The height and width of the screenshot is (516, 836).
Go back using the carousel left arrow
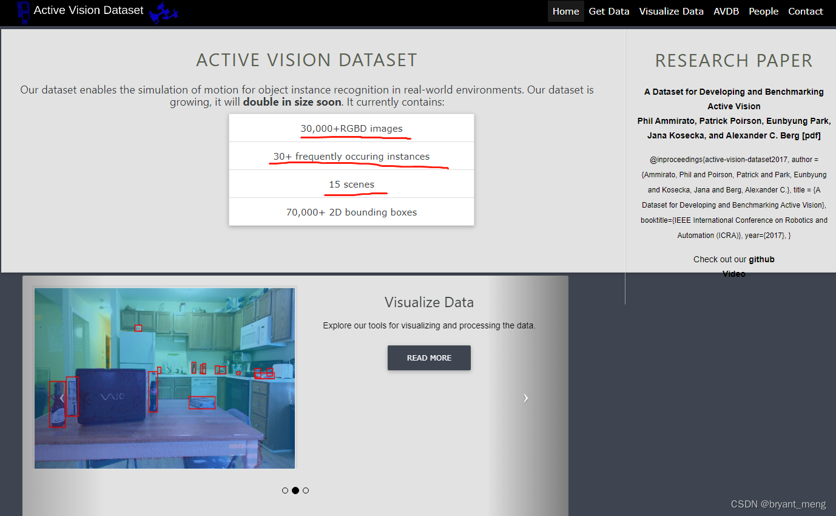click(61, 398)
